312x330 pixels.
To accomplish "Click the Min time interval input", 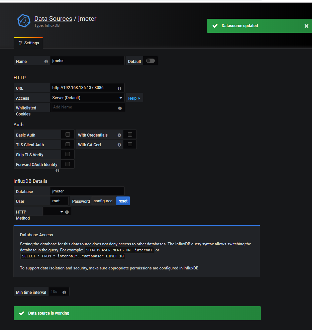I will (59, 292).
